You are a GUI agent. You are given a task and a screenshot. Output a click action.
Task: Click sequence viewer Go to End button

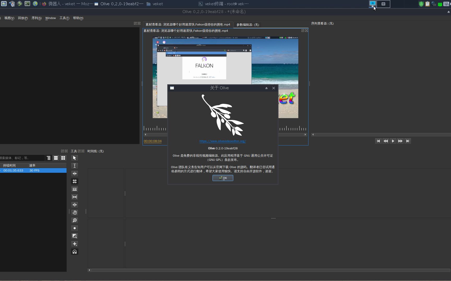pyautogui.click(x=408, y=141)
